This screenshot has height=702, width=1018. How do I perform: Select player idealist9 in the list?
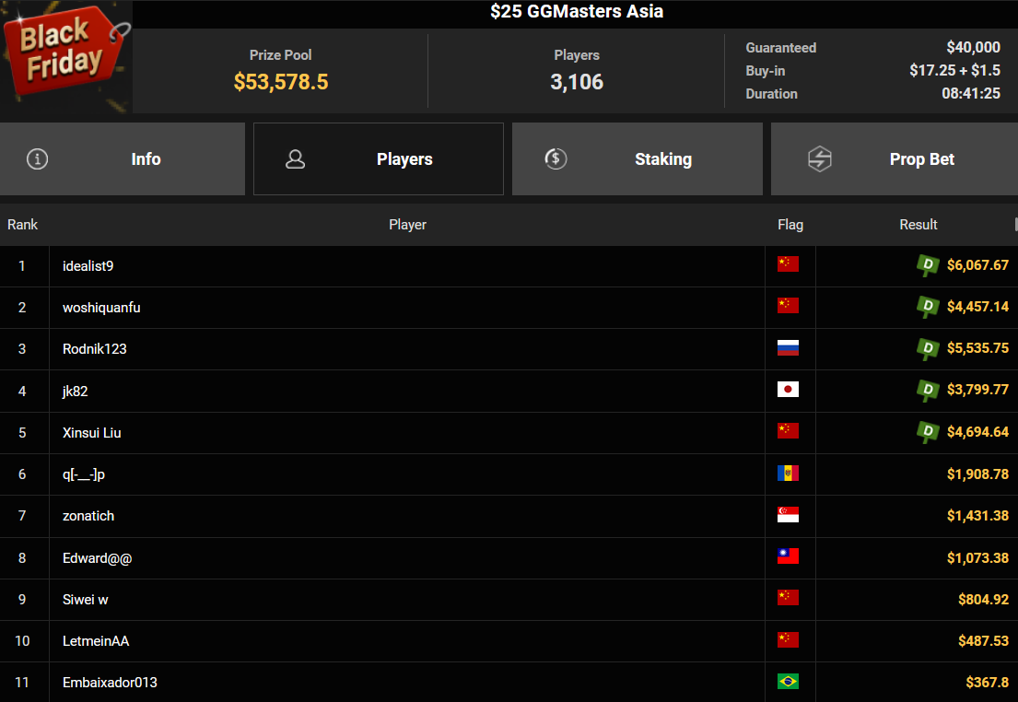pos(88,266)
